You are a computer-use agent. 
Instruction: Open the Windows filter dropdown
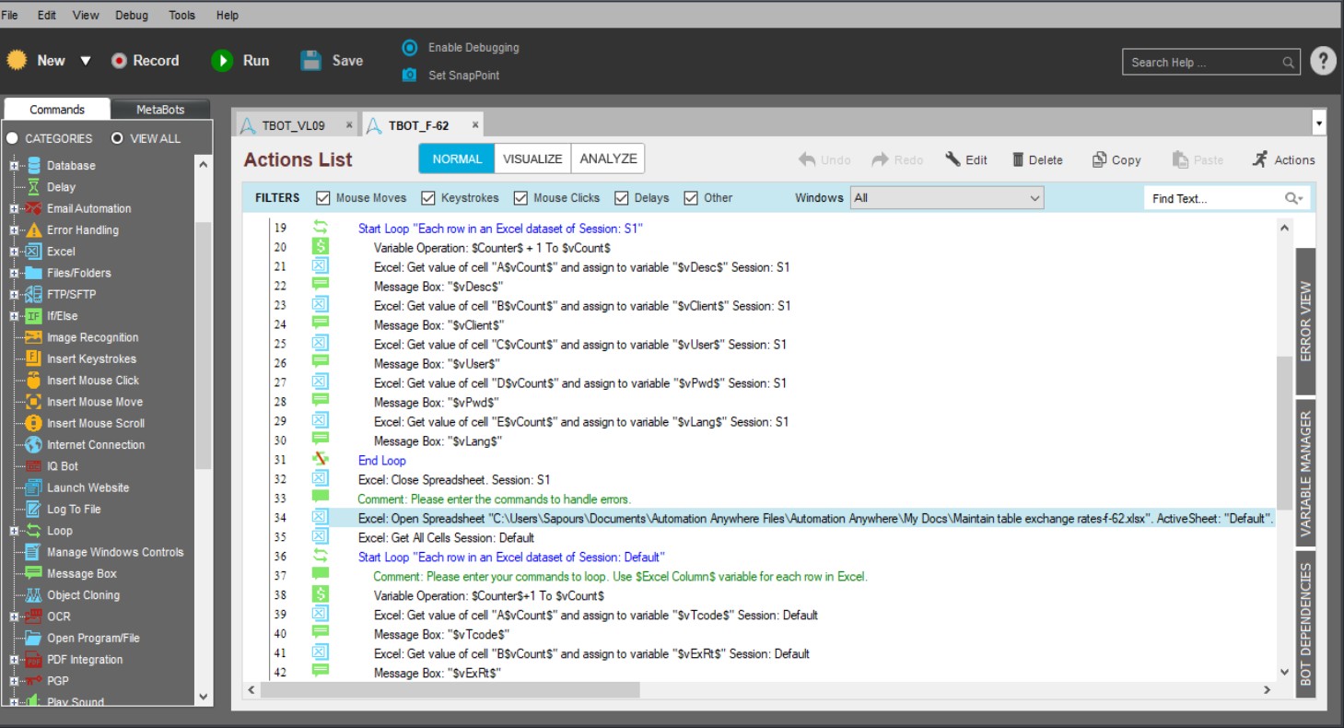pos(947,198)
